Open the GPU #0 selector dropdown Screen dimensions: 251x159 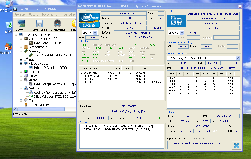click(x=182, y=33)
